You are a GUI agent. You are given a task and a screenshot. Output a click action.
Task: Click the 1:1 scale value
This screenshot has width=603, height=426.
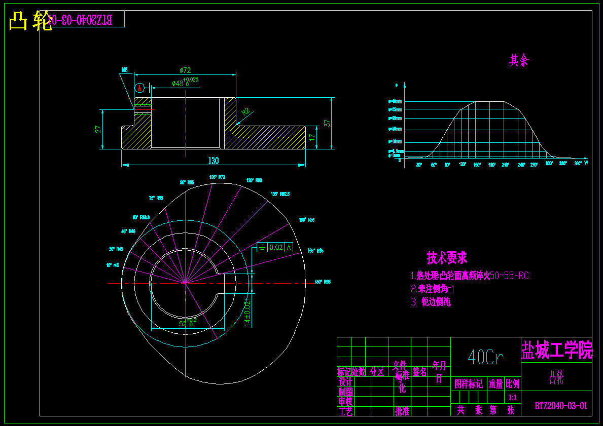[x=513, y=397]
